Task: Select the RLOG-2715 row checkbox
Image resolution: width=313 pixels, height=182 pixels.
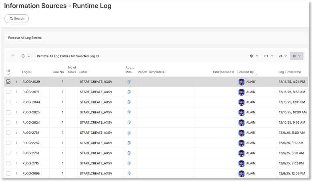Action: (8, 163)
